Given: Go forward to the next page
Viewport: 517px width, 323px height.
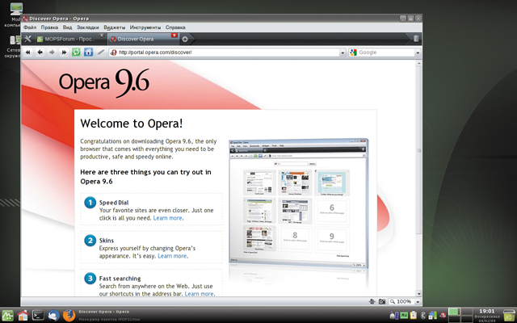Looking at the screenshot, I should pos(52,52).
